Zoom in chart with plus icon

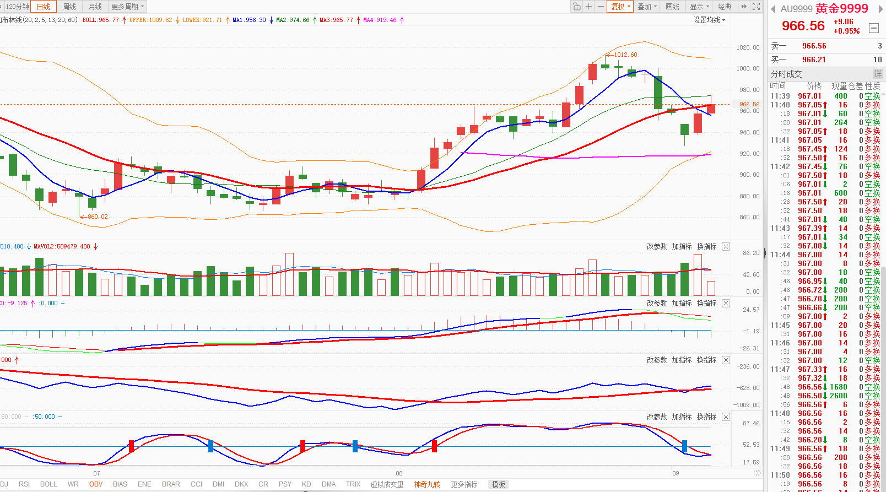coord(588,7)
